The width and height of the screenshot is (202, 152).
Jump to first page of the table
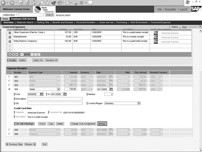click(x=10, y=54)
